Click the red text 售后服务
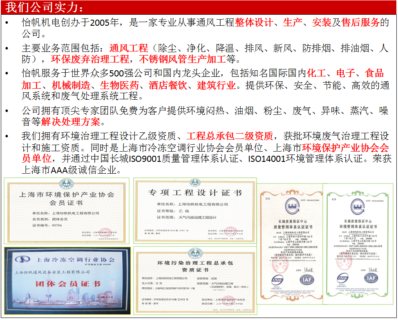Viewport: 398px width, 320px height. click(x=360, y=22)
